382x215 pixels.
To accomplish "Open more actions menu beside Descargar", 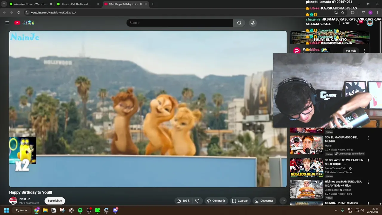I will (283, 201).
